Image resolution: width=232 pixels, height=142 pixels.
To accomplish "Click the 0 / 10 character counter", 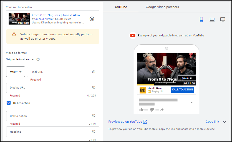I will [x=92, y=124].
